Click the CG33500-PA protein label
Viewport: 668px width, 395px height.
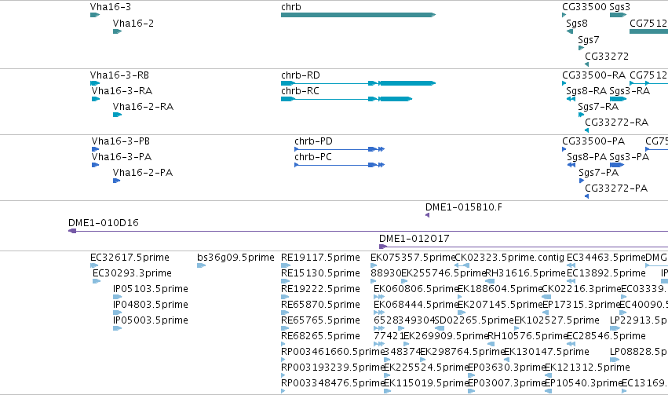[x=593, y=141]
